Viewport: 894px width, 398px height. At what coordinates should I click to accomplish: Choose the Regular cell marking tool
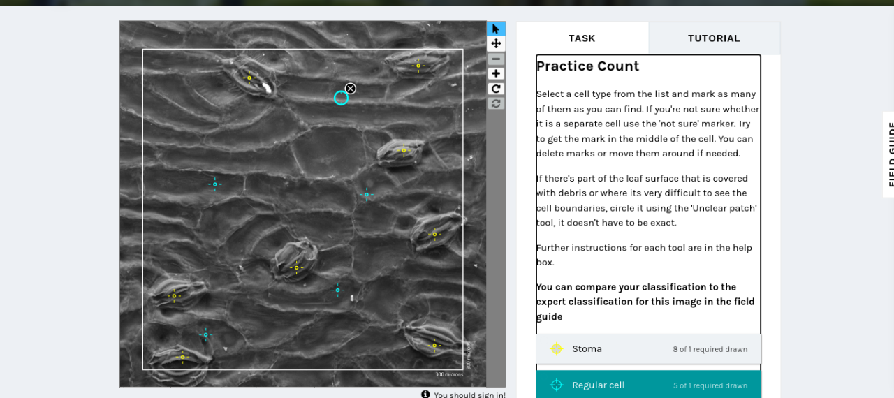coord(648,385)
